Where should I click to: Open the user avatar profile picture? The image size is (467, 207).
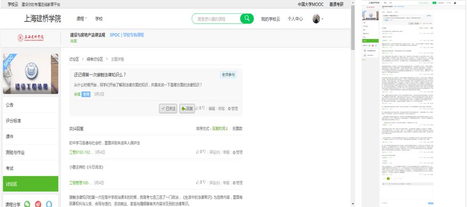(316, 19)
